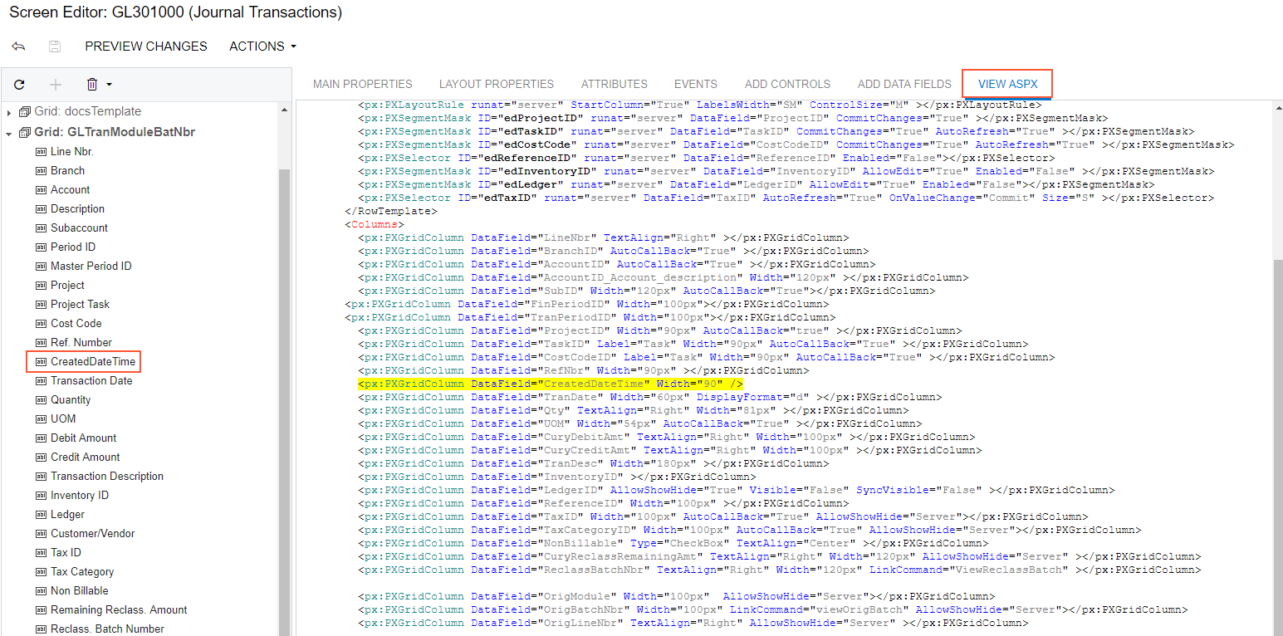Collapse the Grid: GLTranModuleBatNbr node
This screenshot has width=1283, height=636.
click(9, 133)
